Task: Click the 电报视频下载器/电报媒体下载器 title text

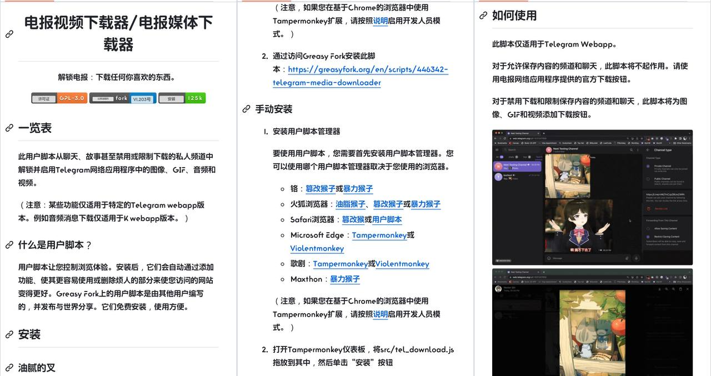Action: (x=118, y=33)
